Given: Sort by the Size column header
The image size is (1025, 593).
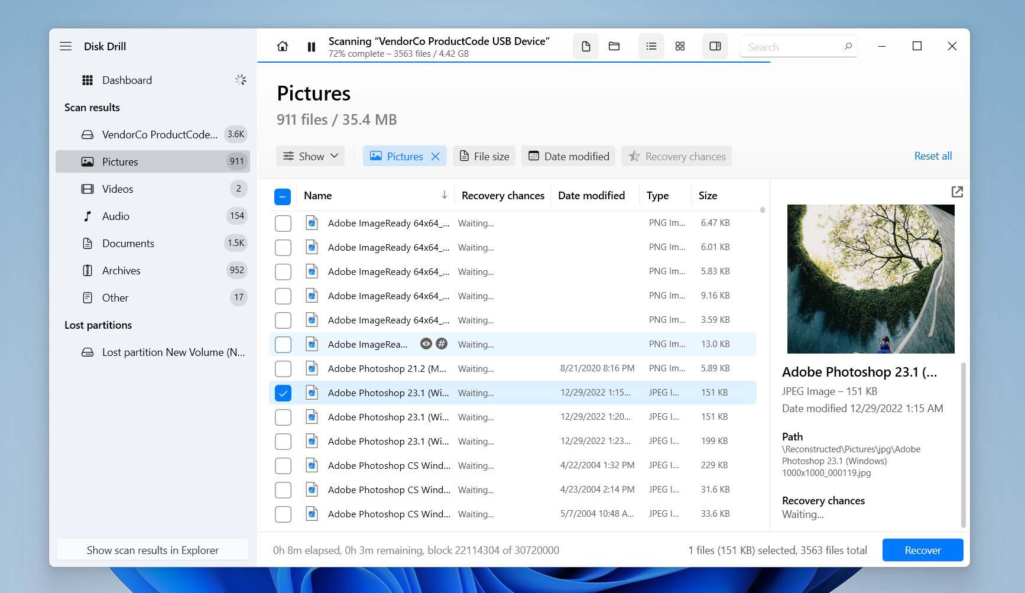Looking at the screenshot, I should (708, 195).
